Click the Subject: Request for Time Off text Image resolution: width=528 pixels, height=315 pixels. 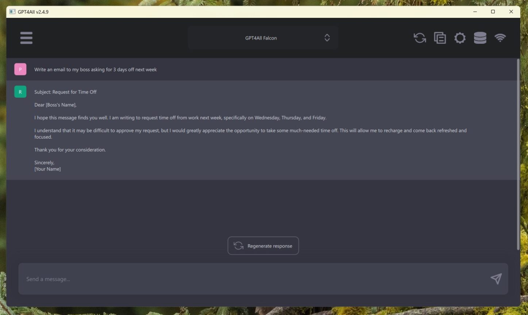click(65, 92)
